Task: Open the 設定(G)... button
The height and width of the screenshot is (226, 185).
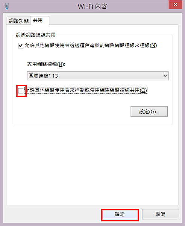Action: click(x=149, y=111)
